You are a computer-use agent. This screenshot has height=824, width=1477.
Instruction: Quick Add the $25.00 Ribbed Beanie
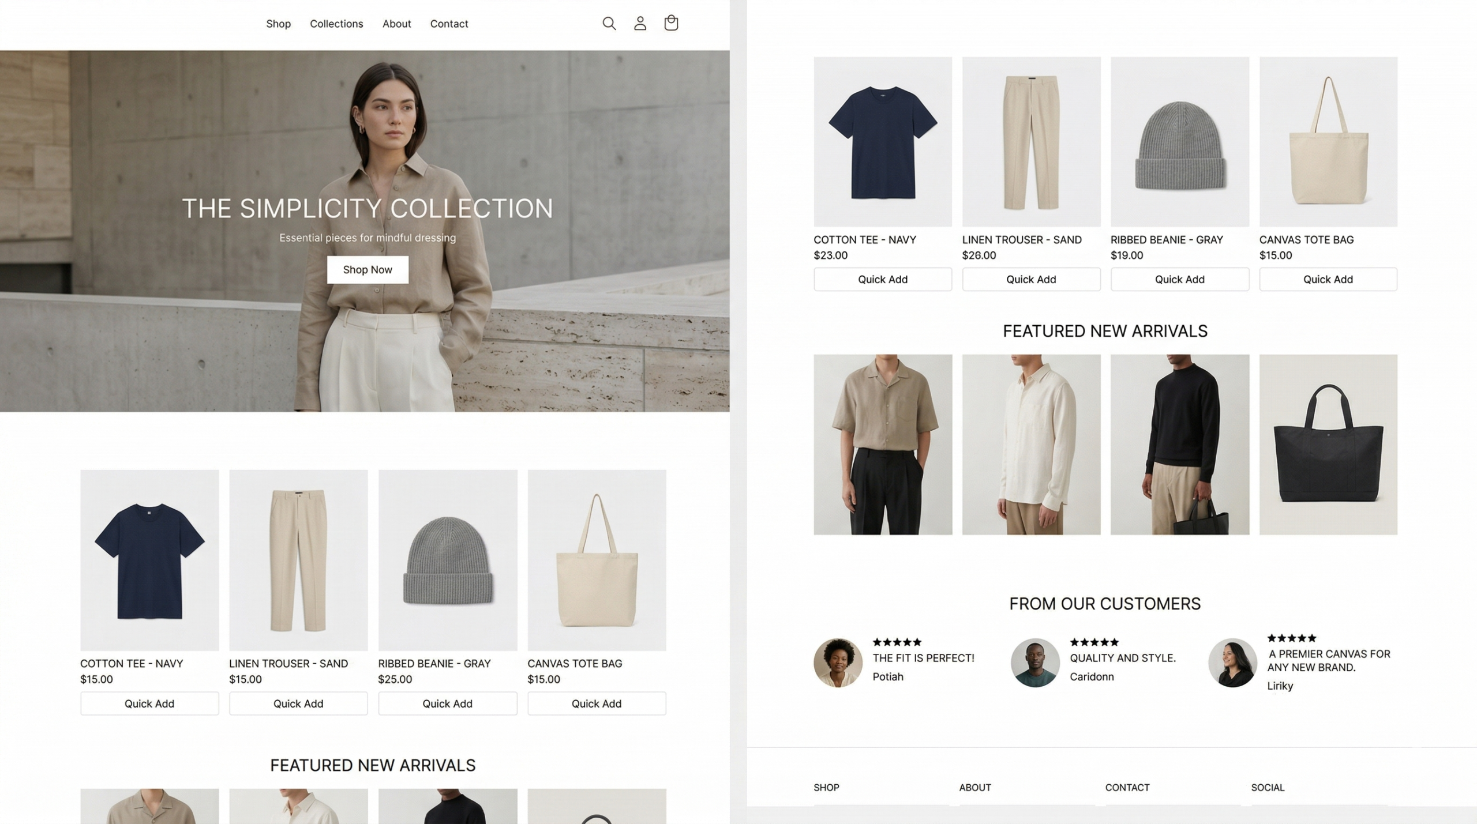click(447, 703)
